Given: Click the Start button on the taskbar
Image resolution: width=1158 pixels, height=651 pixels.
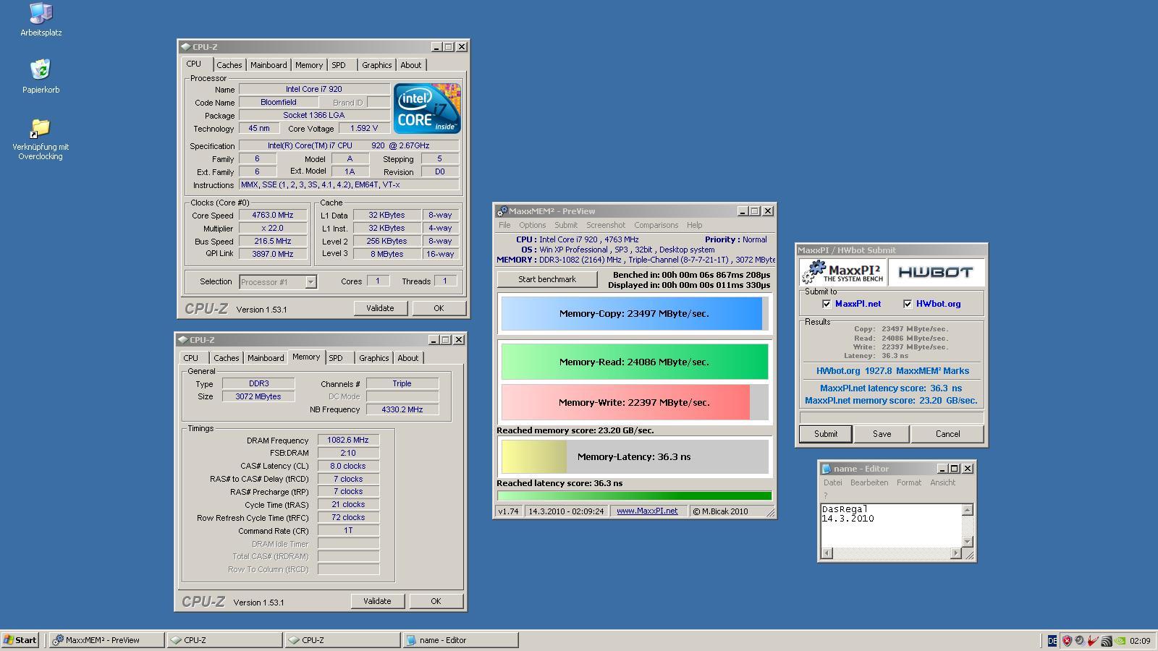Looking at the screenshot, I should pos(20,640).
